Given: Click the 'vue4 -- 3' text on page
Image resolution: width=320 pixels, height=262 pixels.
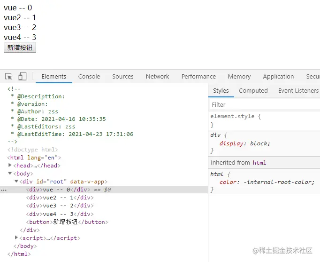Looking at the screenshot, I should [20, 37].
